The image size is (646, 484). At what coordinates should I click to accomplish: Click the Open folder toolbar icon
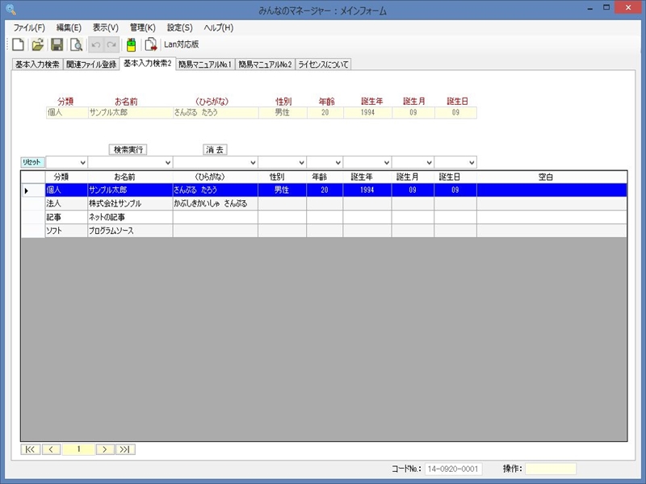point(37,44)
